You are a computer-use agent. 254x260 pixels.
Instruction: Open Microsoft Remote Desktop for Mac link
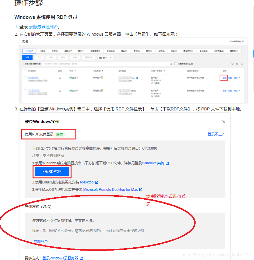pos(110,190)
